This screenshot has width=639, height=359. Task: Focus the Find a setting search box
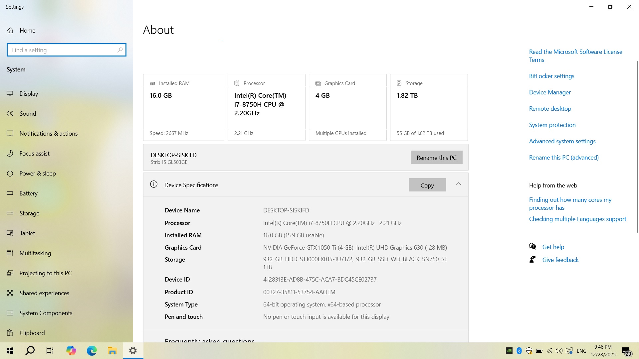[x=63, y=50]
